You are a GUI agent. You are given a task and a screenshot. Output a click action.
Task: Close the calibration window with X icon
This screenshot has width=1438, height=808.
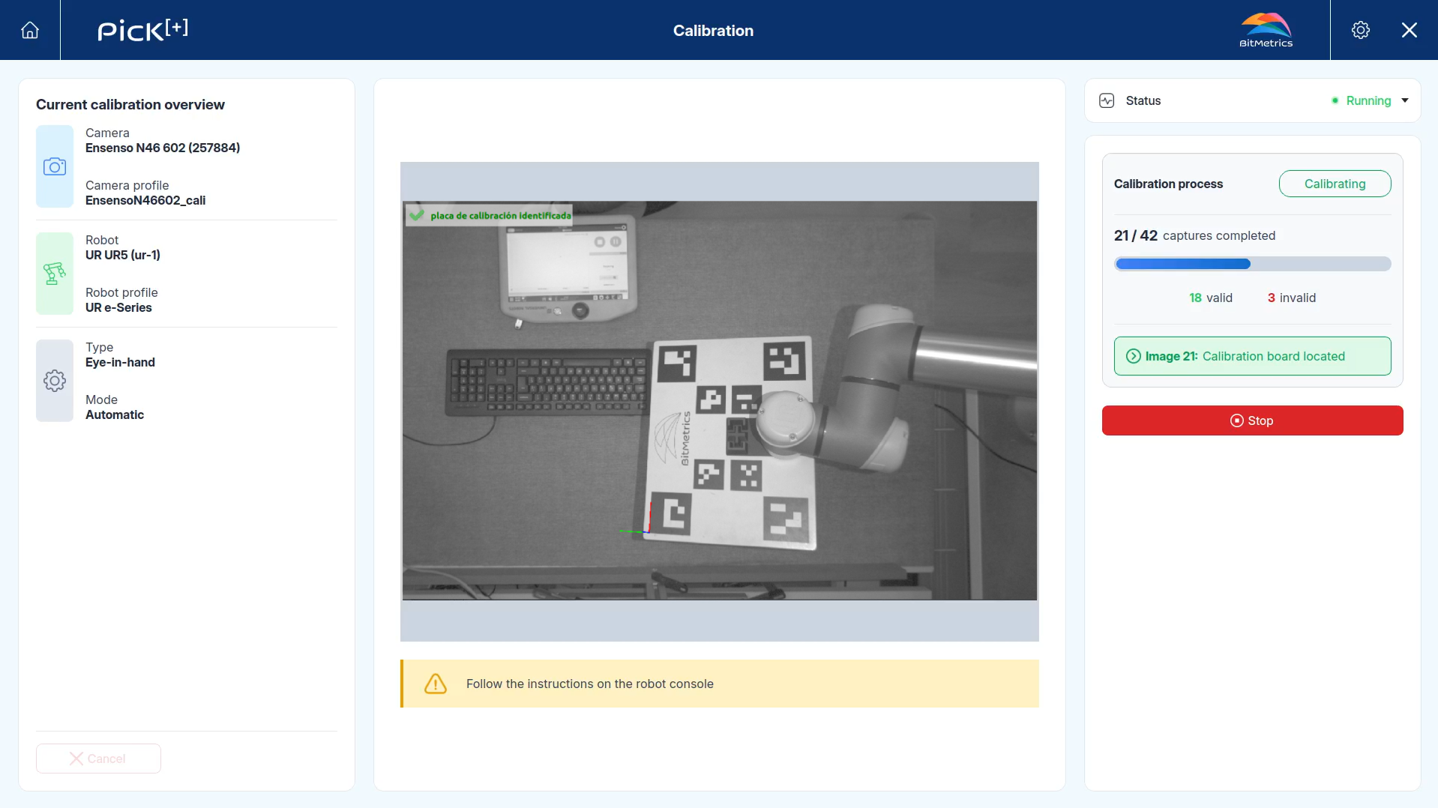(x=1410, y=30)
